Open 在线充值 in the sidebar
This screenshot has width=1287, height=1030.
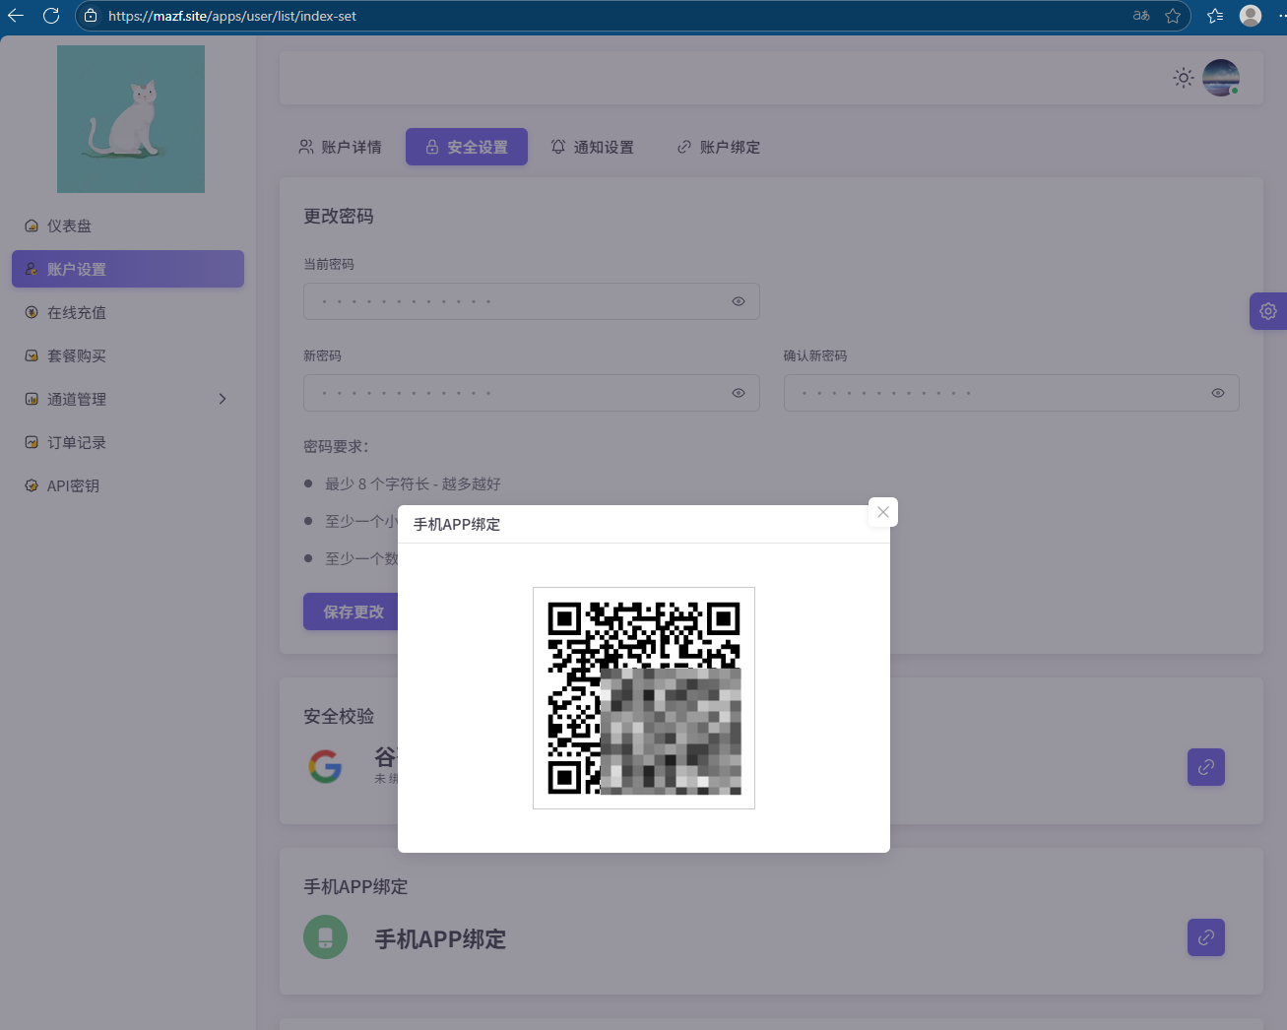click(128, 312)
